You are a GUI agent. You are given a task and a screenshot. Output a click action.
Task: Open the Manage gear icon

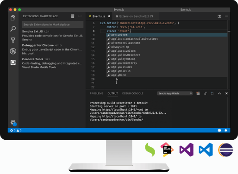click(x=13, y=123)
